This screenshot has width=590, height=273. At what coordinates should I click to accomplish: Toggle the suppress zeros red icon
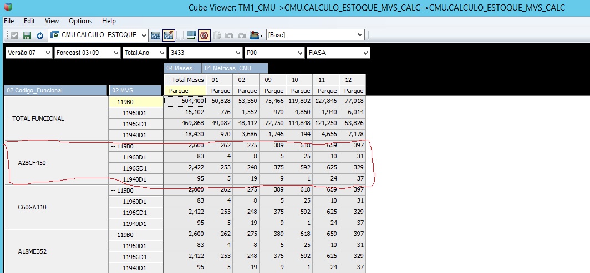204,35
